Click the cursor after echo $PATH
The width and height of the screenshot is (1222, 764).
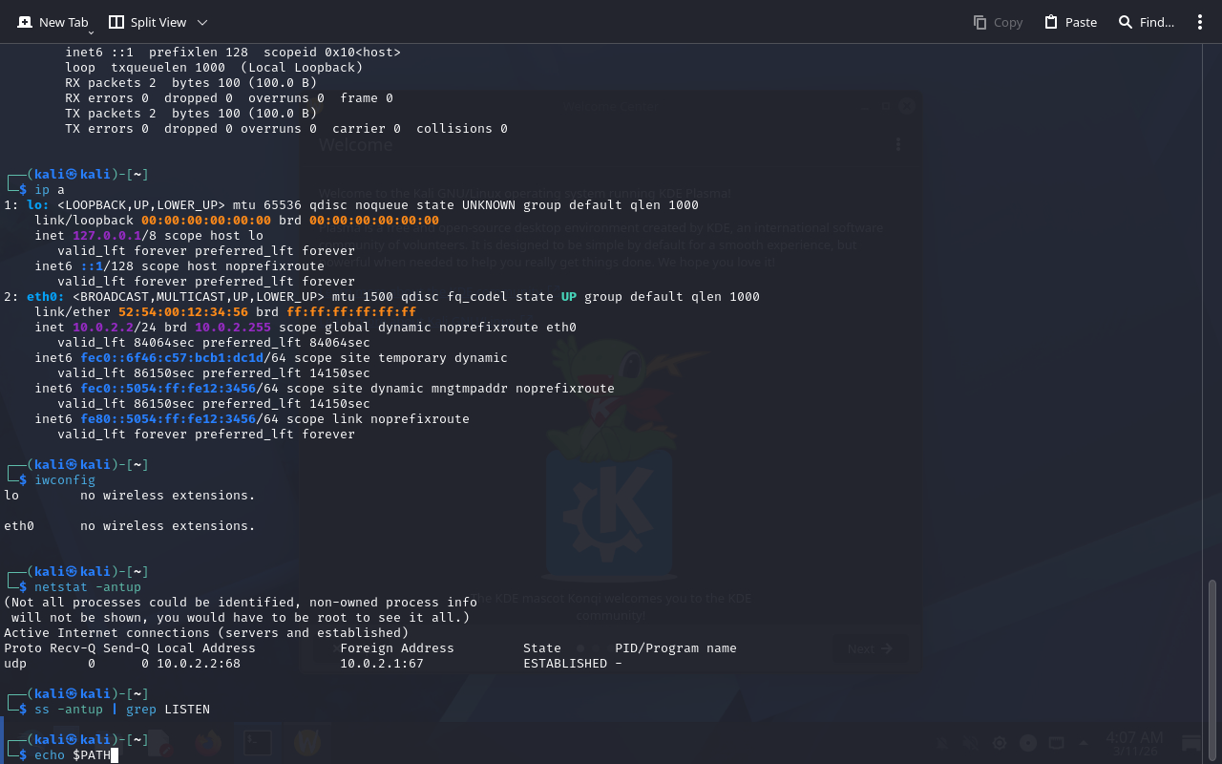[115, 755]
